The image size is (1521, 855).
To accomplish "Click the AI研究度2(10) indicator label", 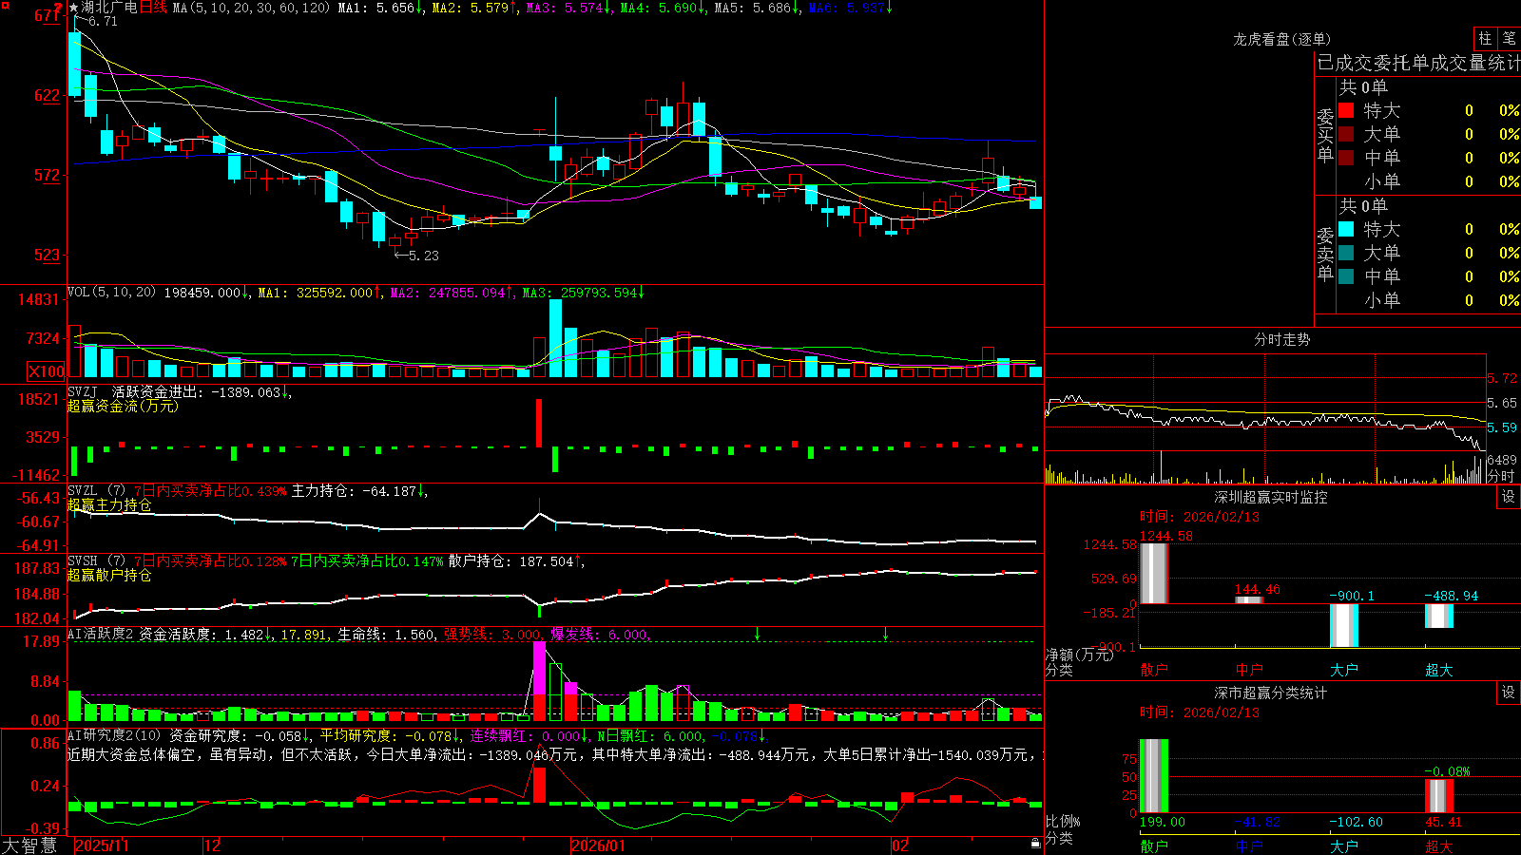I will tap(115, 735).
